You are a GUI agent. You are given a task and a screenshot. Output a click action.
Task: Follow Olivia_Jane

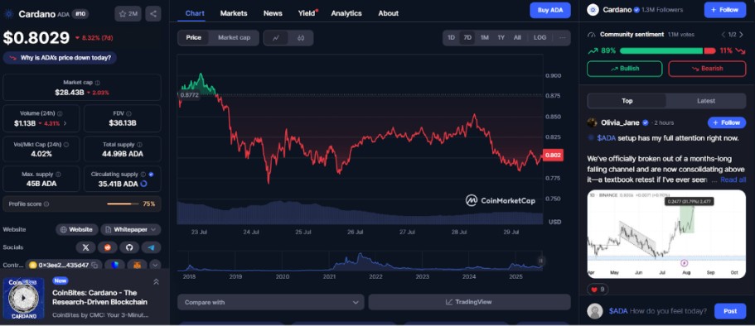[x=727, y=122]
